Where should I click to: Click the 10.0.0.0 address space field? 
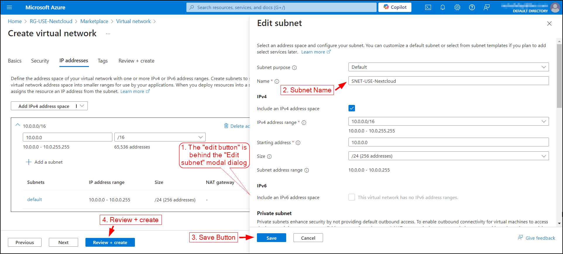tap(68, 137)
